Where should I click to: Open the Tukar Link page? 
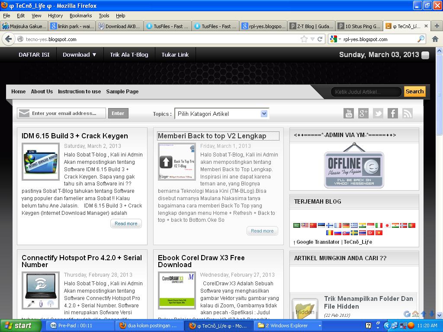(175, 54)
